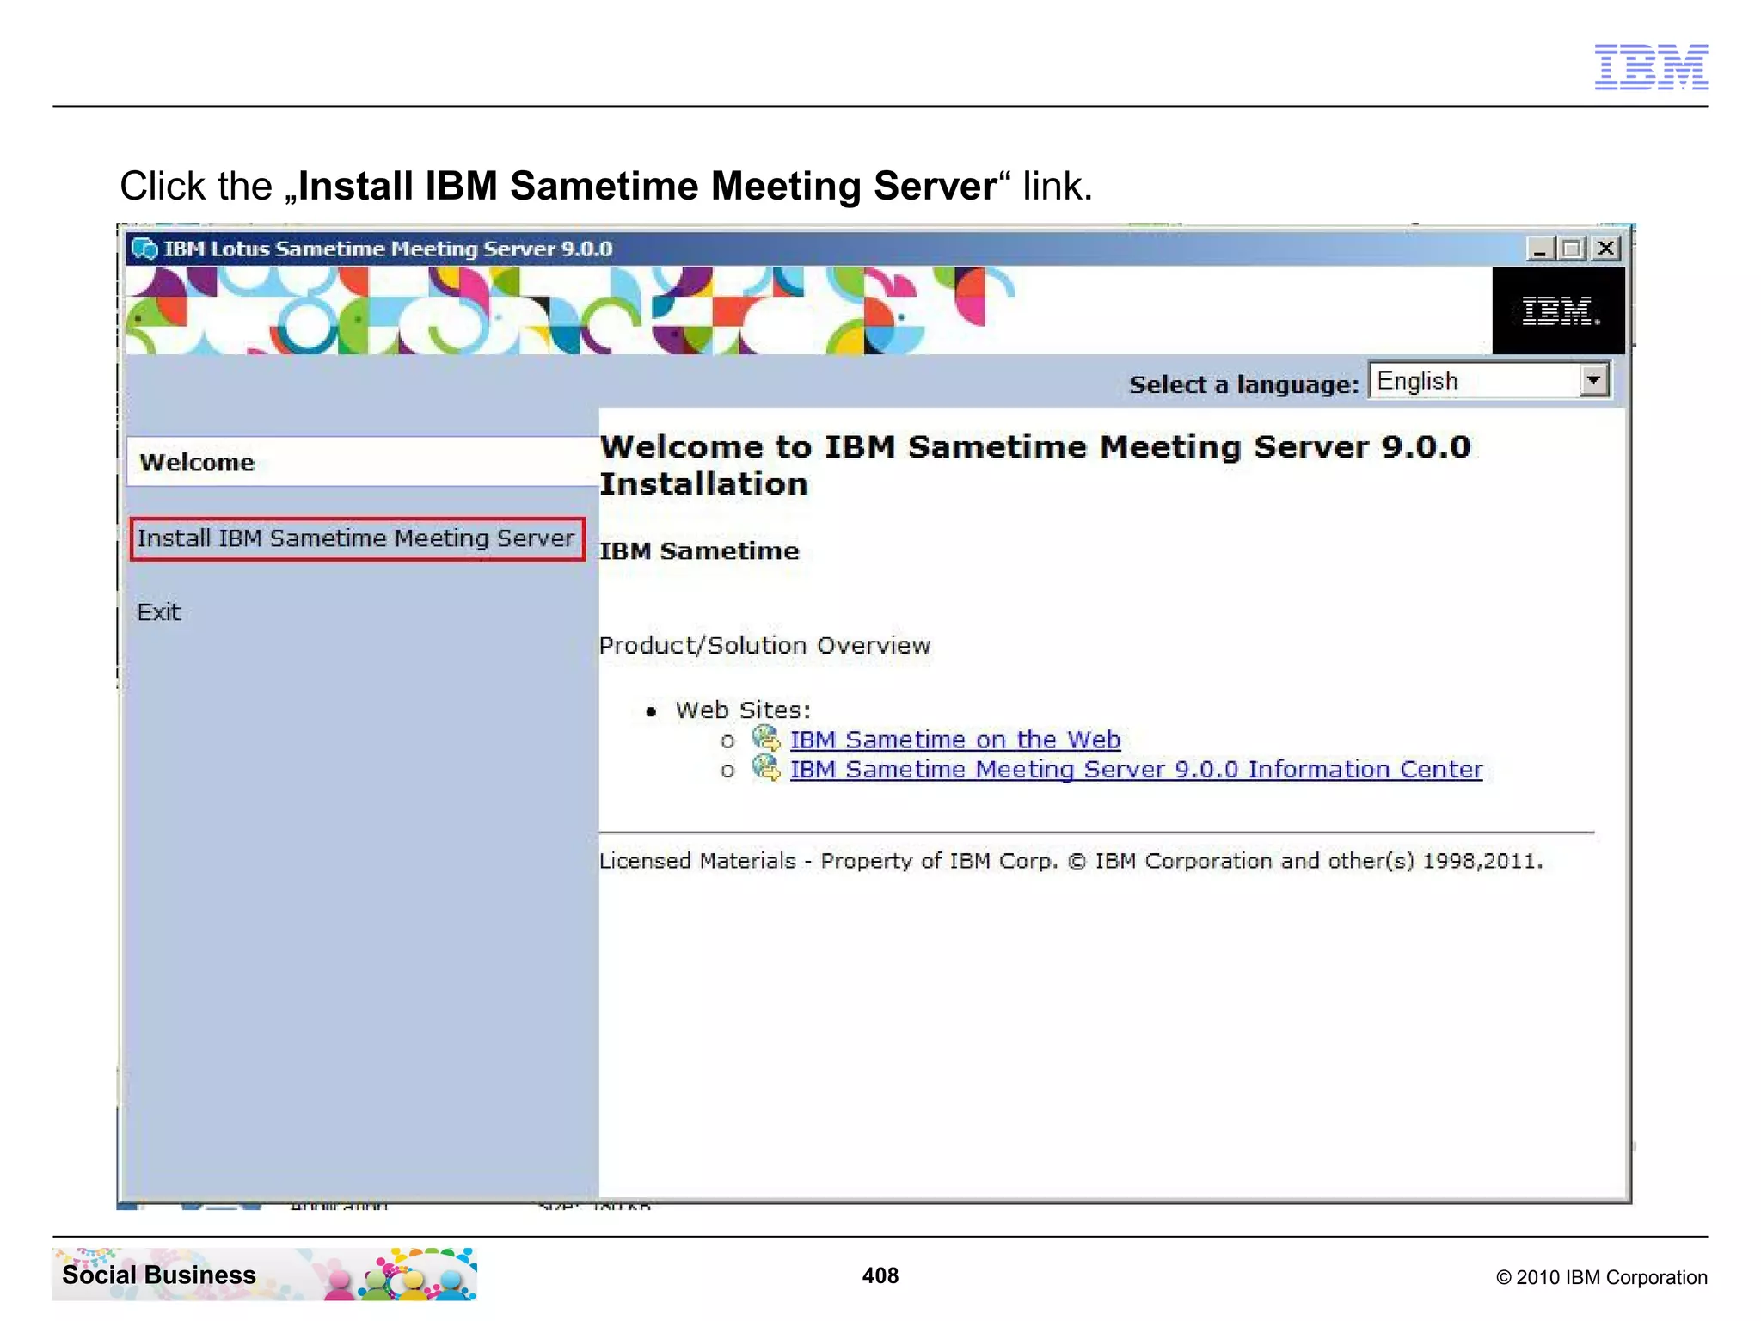Click the 'Select a language:' label
The image size is (1761, 1321).
point(1243,384)
